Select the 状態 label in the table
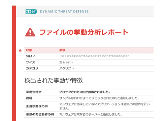165x121 pixels. (29, 50)
